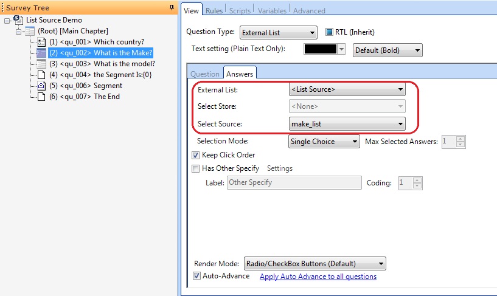Click the qu_007 The End page icon
The height and width of the screenshot is (296, 497).
[41, 97]
